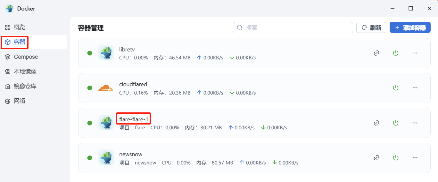Toggle power for libretv container

[x=396, y=53]
